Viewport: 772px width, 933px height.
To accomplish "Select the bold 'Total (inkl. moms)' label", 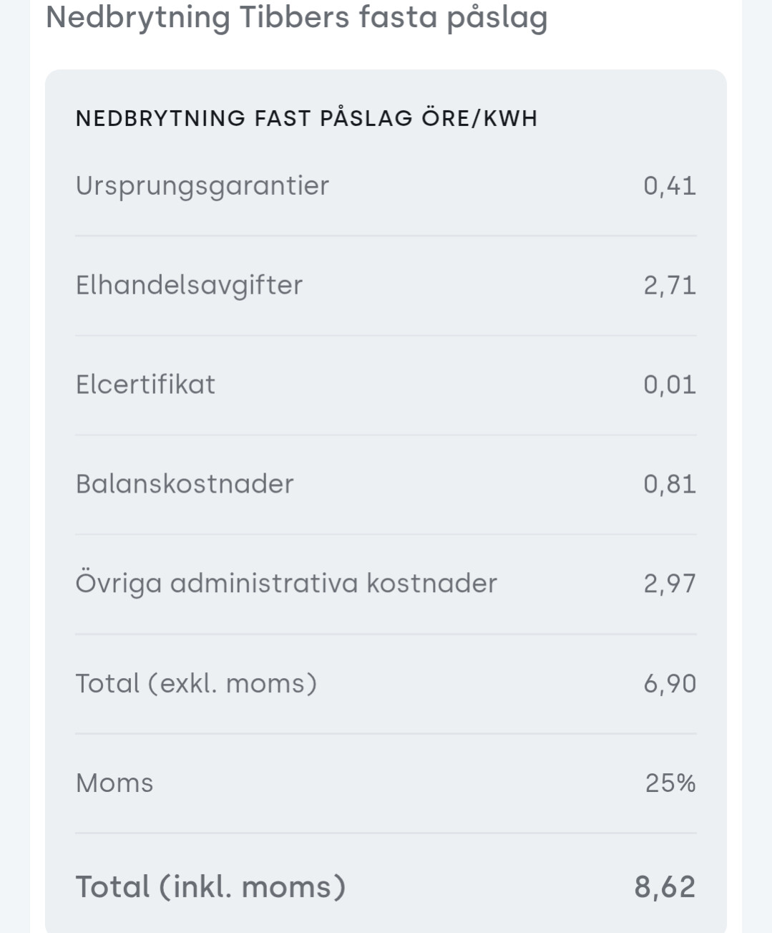I will click(210, 886).
